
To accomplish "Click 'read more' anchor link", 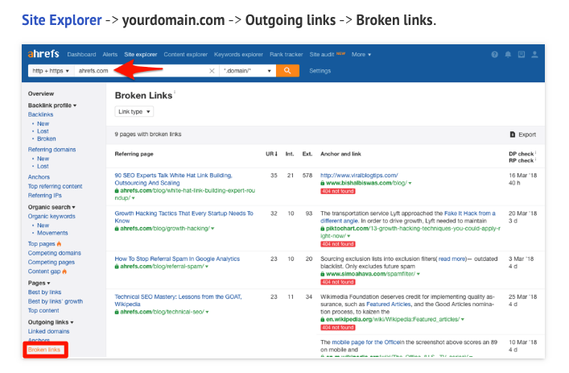I will (x=452, y=259).
